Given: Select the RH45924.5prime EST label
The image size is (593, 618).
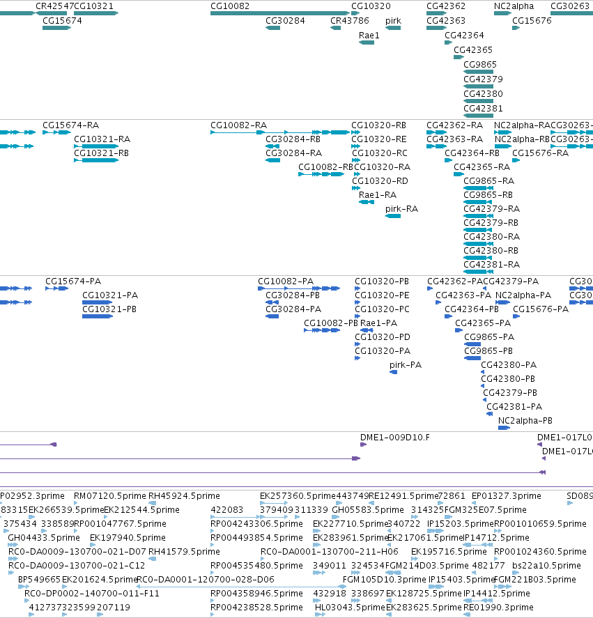Looking at the screenshot, I should pos(184,496).
